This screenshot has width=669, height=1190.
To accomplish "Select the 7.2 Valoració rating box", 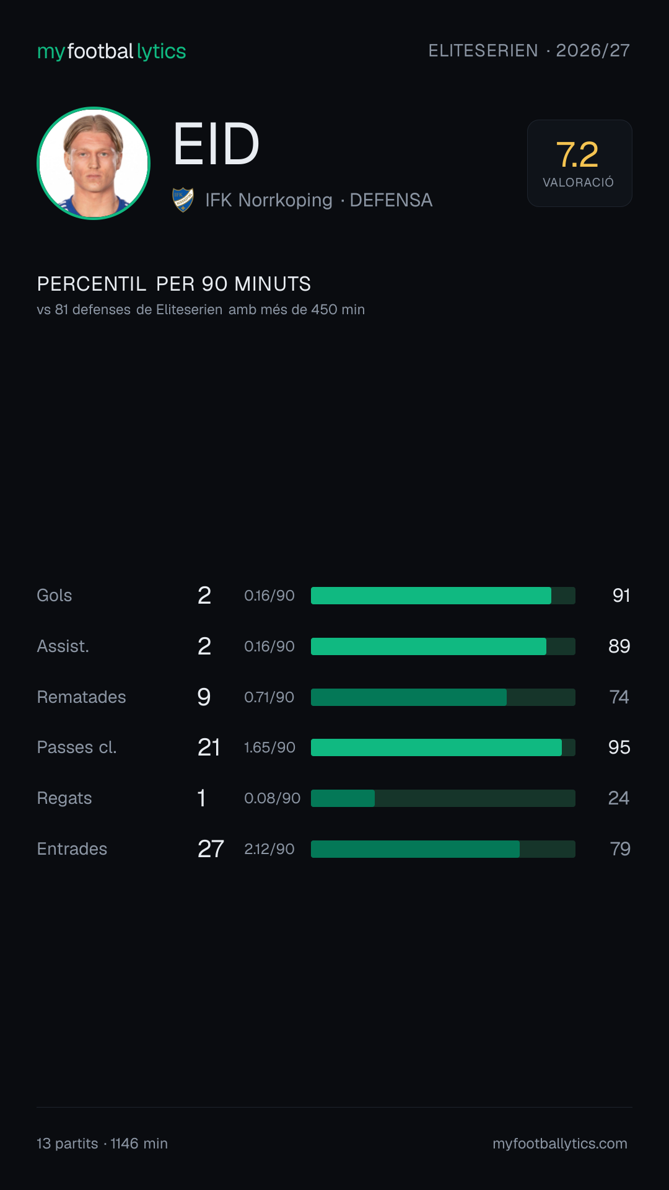I will point(579,163).
